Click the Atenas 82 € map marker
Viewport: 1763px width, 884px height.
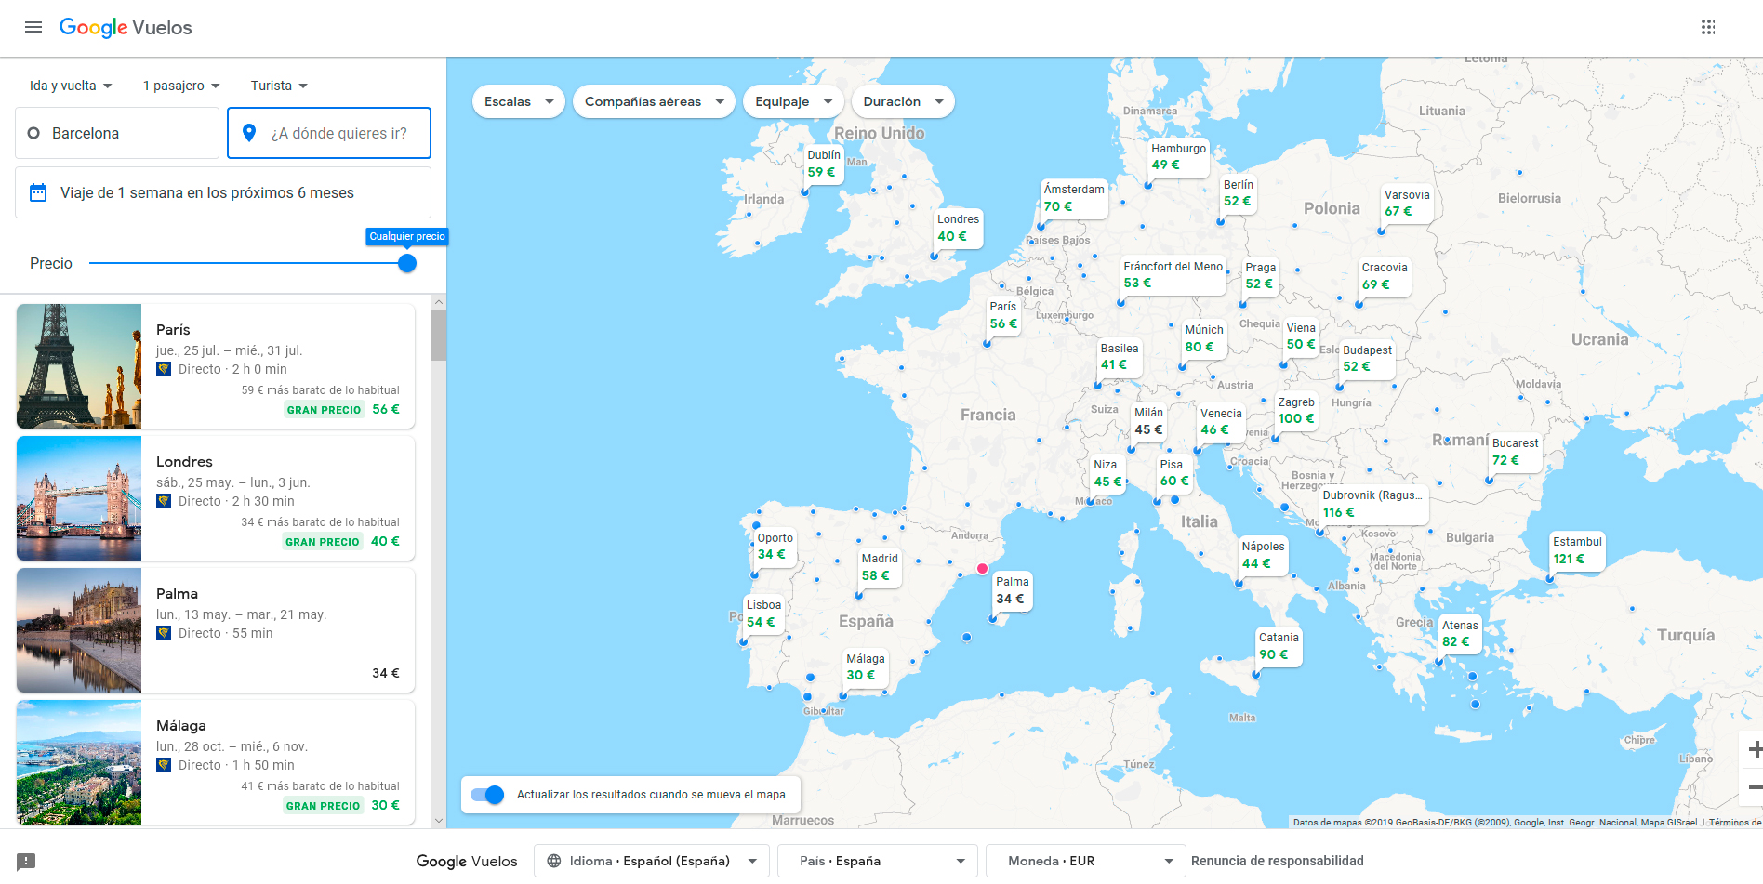coord(1460,634)
